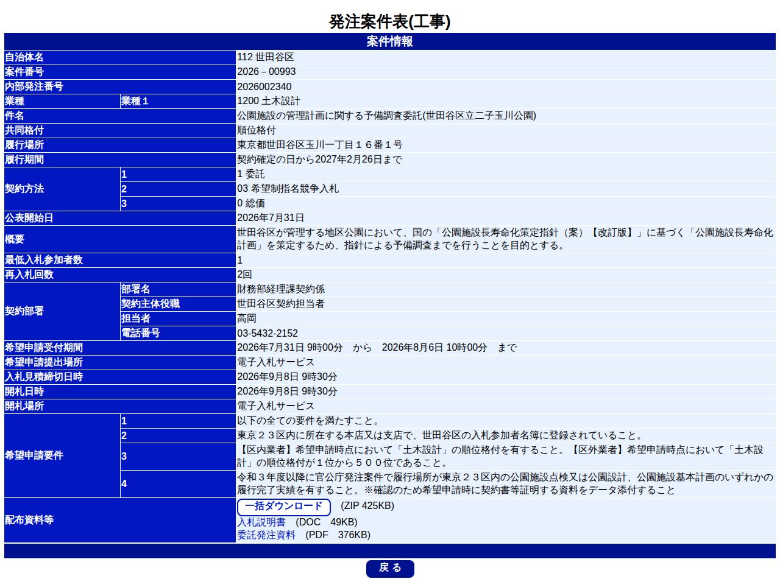Screen dimensions: 780x579
Task: Select publication start date 2026年7月31日
Action: click(270, 218)
